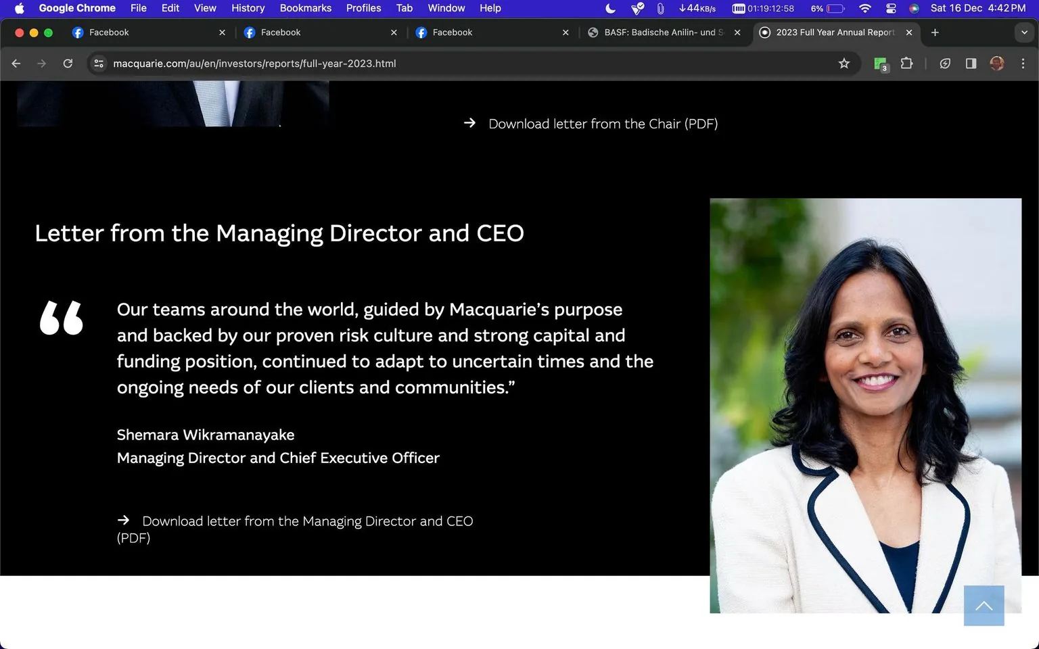The height and width of the screenshot is (649, 1039).
Task: Click the back-to-top arrow button
Action: (984, 606)
